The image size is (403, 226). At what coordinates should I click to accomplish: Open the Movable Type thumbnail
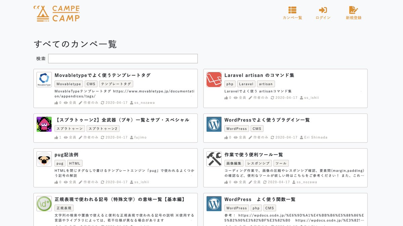44,80
